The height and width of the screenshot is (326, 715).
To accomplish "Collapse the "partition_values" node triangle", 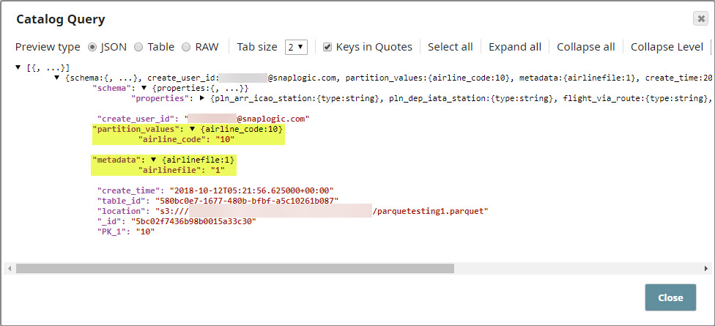I will 193,129.
